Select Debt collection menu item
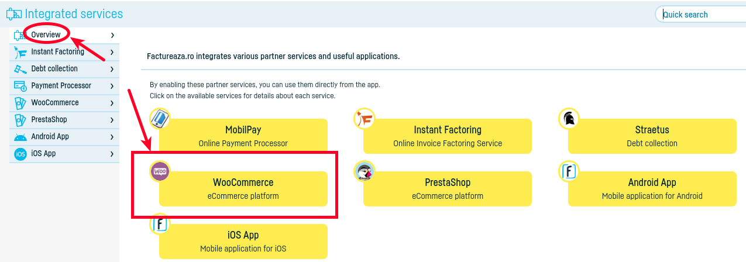This screenshot has width=746, height=262. (54, 69)
